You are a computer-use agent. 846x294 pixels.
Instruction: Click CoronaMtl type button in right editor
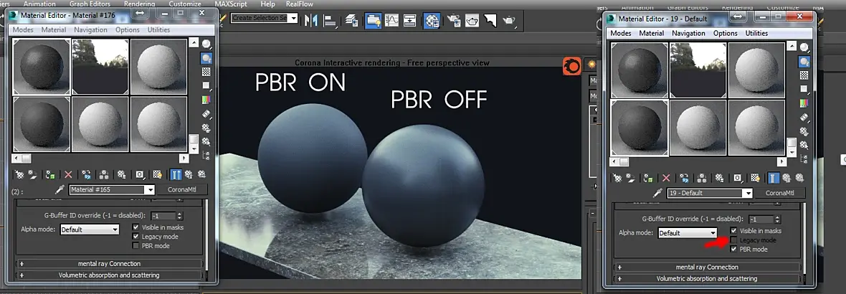pos(781,193)
